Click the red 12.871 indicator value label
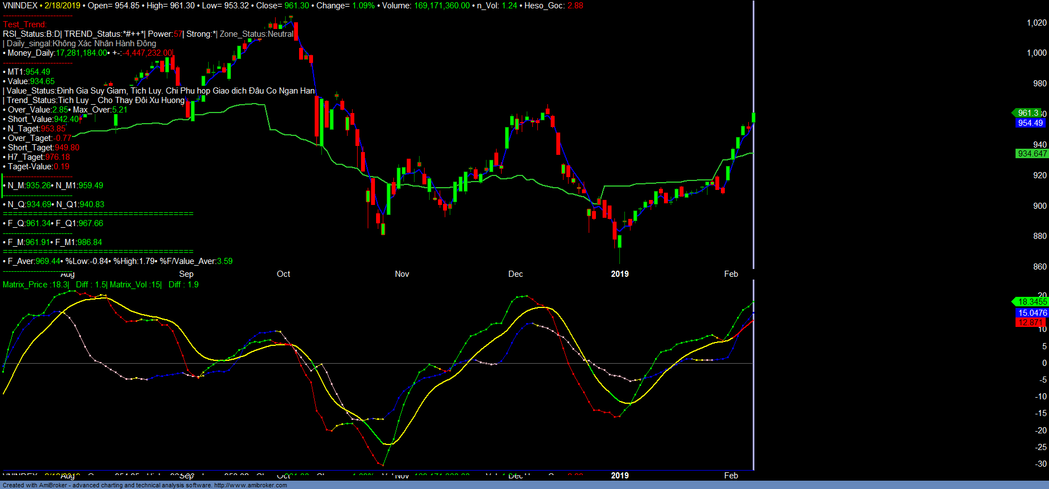This screenshot has width=1049, height=489. [x=1030, y=322]
